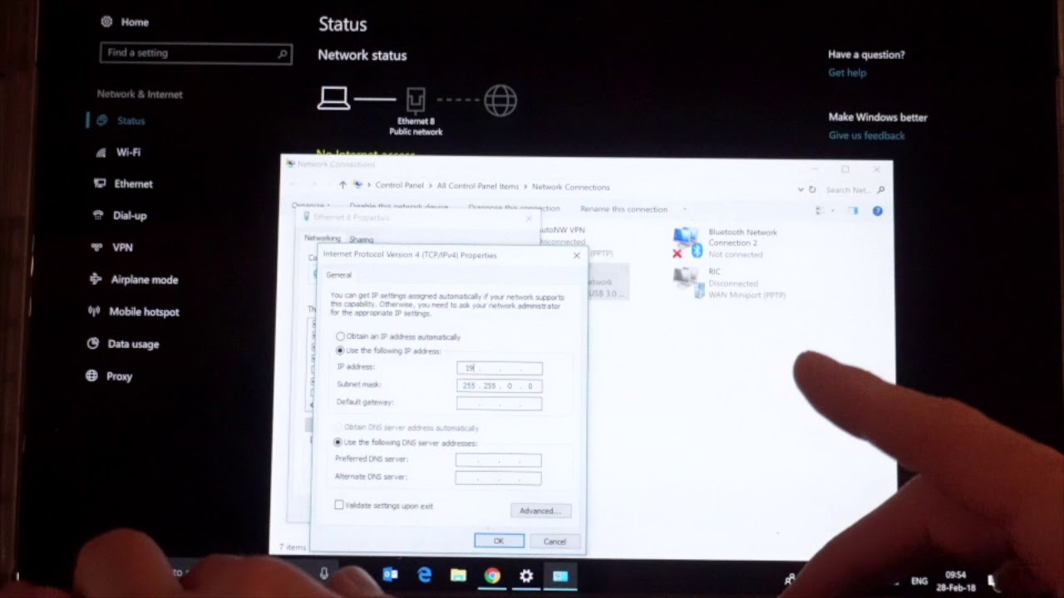Viewport: 1064px width, 598px height.
Task: Switch to the Sharing tab in Ethernet 8 Properties
Action: pyautogui.click(x=361, y=239)
